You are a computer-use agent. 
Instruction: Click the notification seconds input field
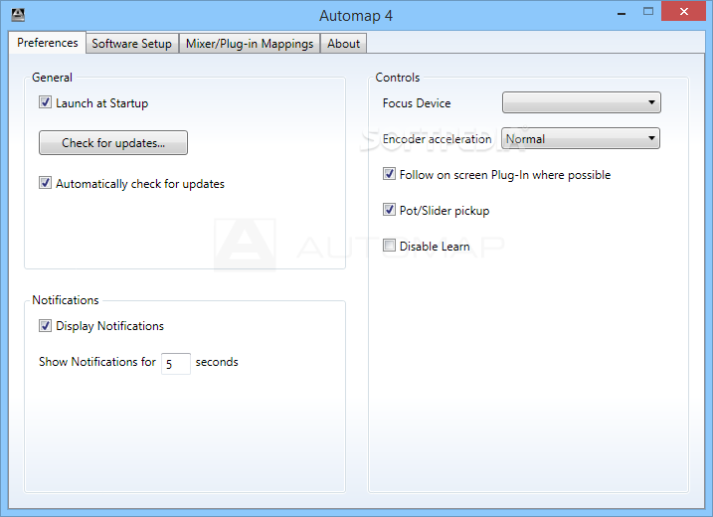[176, 364]
